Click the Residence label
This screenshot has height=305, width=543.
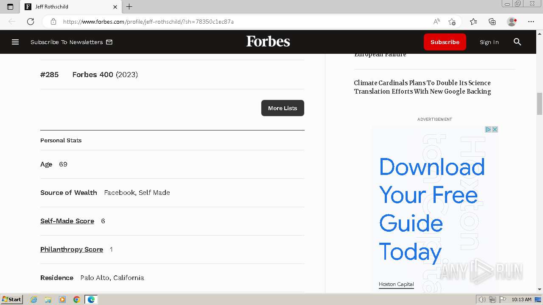[57, 278]
